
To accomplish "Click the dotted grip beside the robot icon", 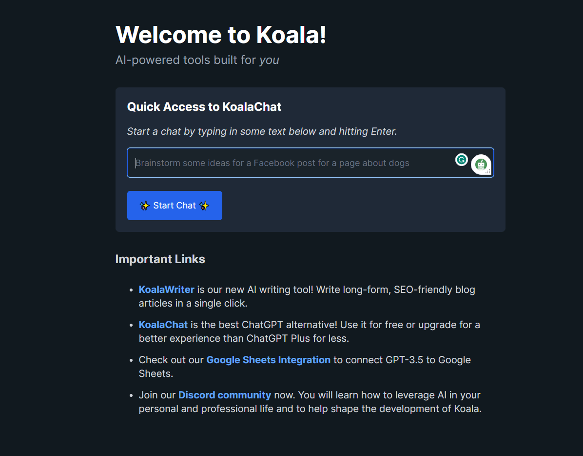I will click(x=488, y=171).
